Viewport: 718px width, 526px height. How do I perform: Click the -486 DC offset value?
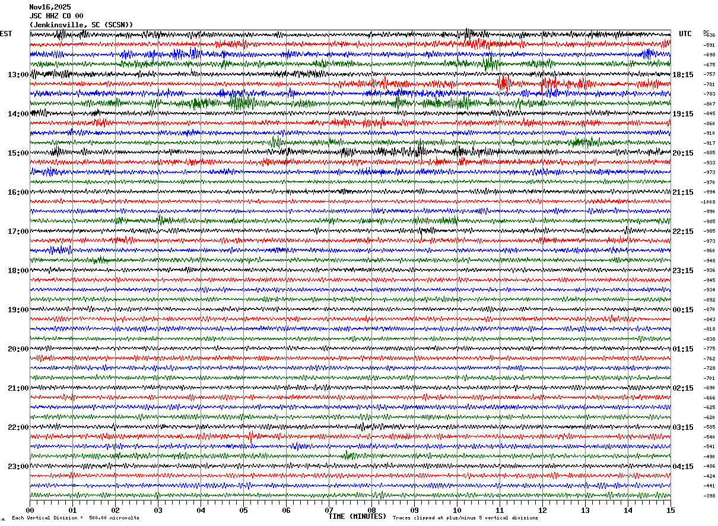tap(709, 466)
